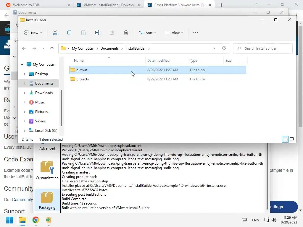Click the Share icon in toolbar
The height and width of the screenshot is (227, 303).
pos(112,33)
